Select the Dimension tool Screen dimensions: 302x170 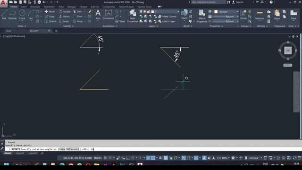point(108,15)
